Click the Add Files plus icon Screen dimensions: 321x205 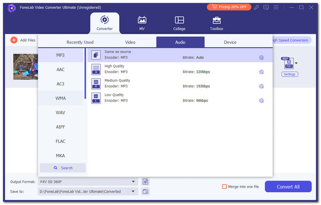[x=14, y=40]
